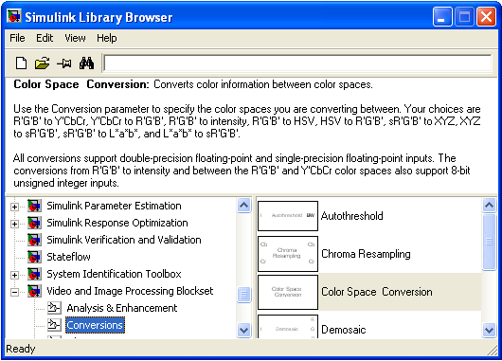
Task: Click the Simulink Response Optimization library icon
Action: (34, 223)
